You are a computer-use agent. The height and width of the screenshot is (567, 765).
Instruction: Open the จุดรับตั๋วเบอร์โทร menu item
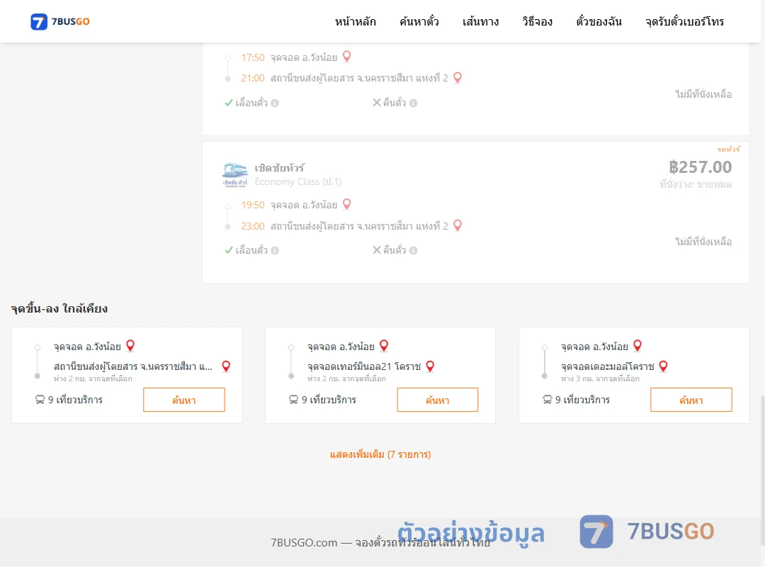tap(684, 21)
